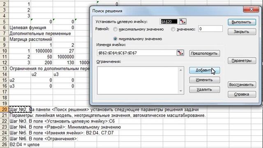Click the cell with value 50
This screenshot has height=148, width=263.
42,57
